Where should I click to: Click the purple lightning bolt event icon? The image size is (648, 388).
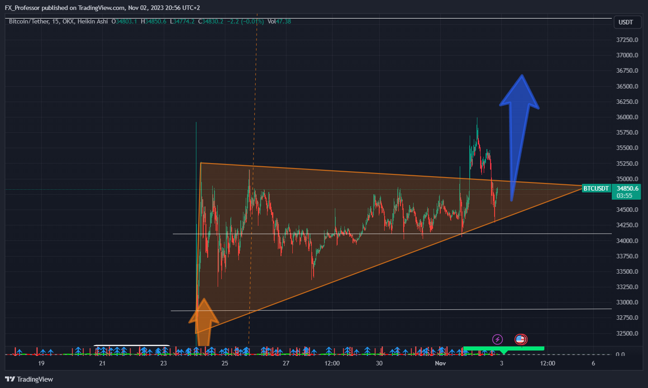tap(497, 339)
